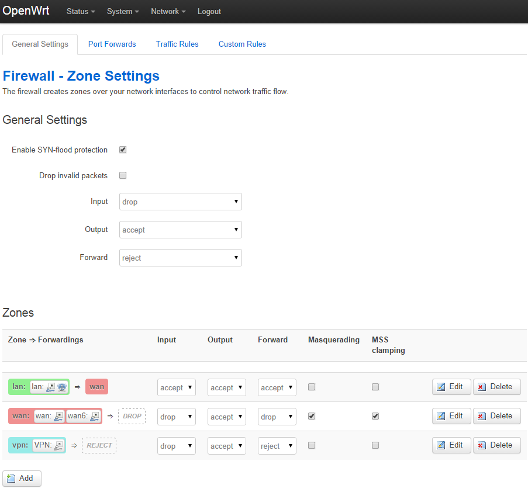Switch to the Port Forwards tab
This screenshot has width=528, height=492.
[112, 44]
